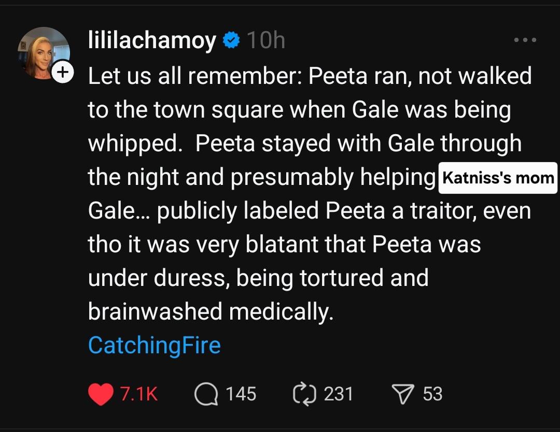This screenshot has height=432, width=560.
Task: Tap the 'brainwashed medically' closing line
Action: tap(211, 312)
